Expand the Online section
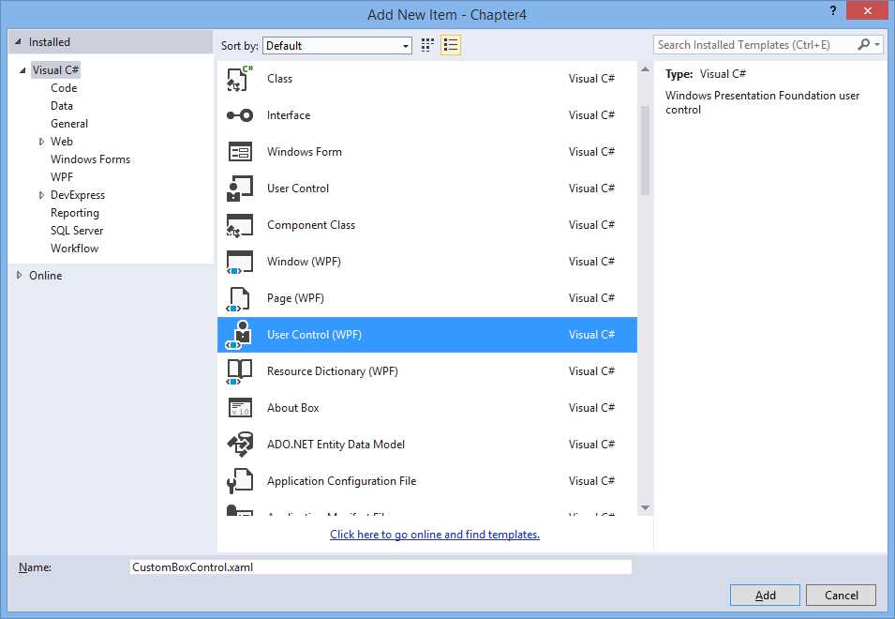Viewport: 895px width, 619px height. coord(18,275)
